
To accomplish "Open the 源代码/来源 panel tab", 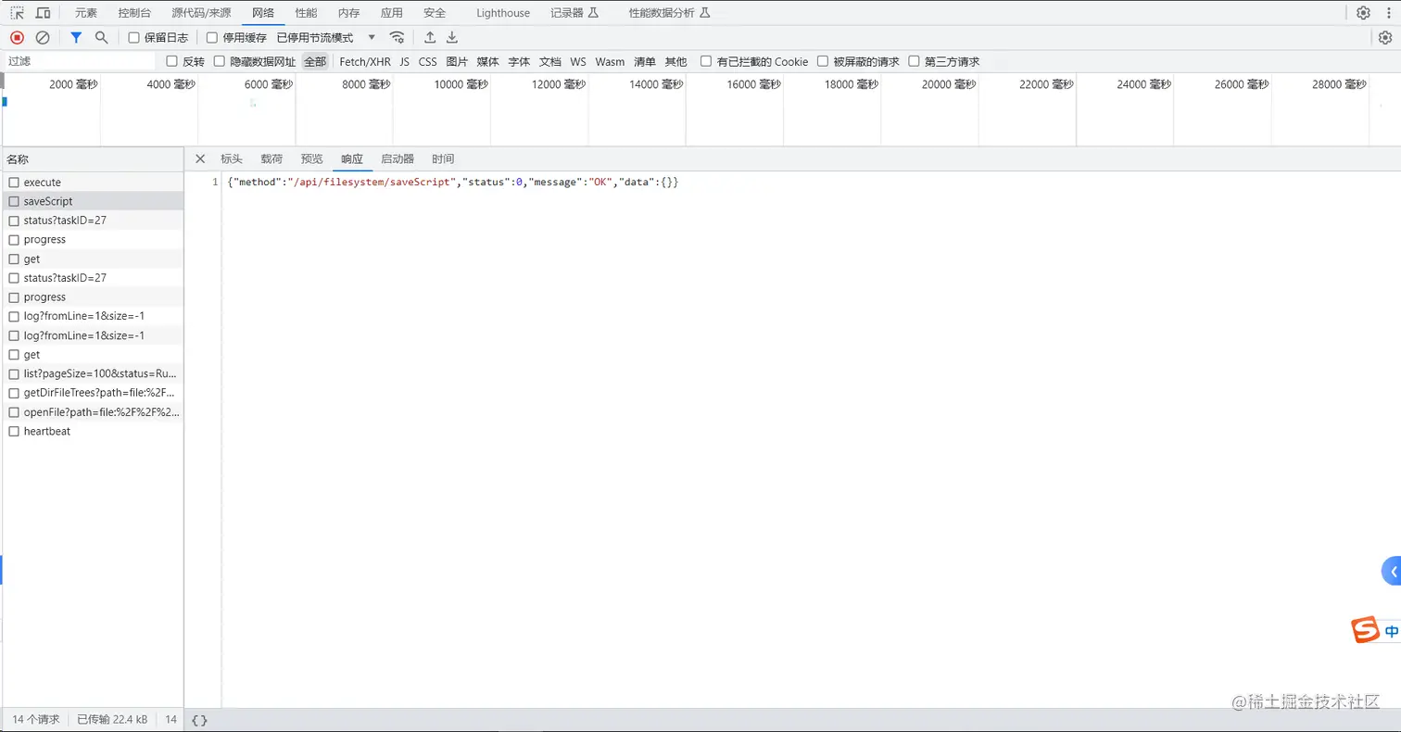I will click(x=201, y=13).
